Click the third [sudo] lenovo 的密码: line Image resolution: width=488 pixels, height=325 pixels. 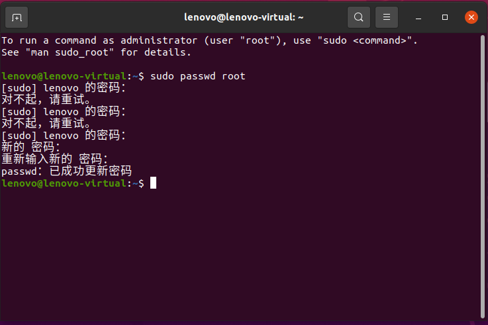pos(64,135)
